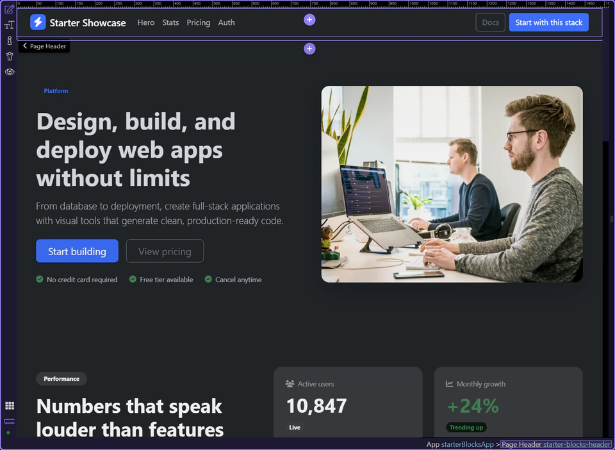The width and height of the screenshot is (615, 450).
Task: Click the Start with this stack button
Action: 548,22
